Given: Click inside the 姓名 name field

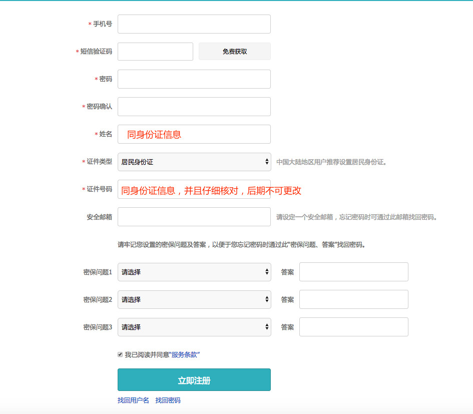Looking at the screenshot, I should 194,134.
